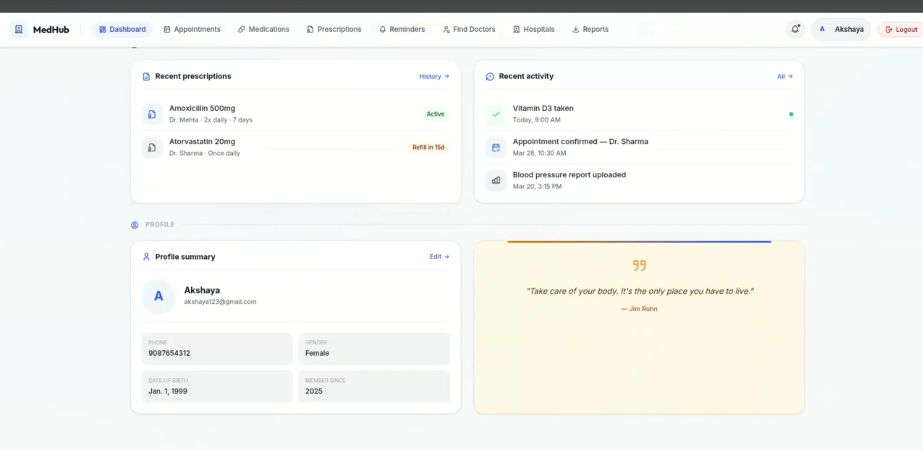Image resolution: width=923 pixels, height=450 pixels.
Task: Click the Vitamin D3 checkmark icon
Action: tap(496, 114)
